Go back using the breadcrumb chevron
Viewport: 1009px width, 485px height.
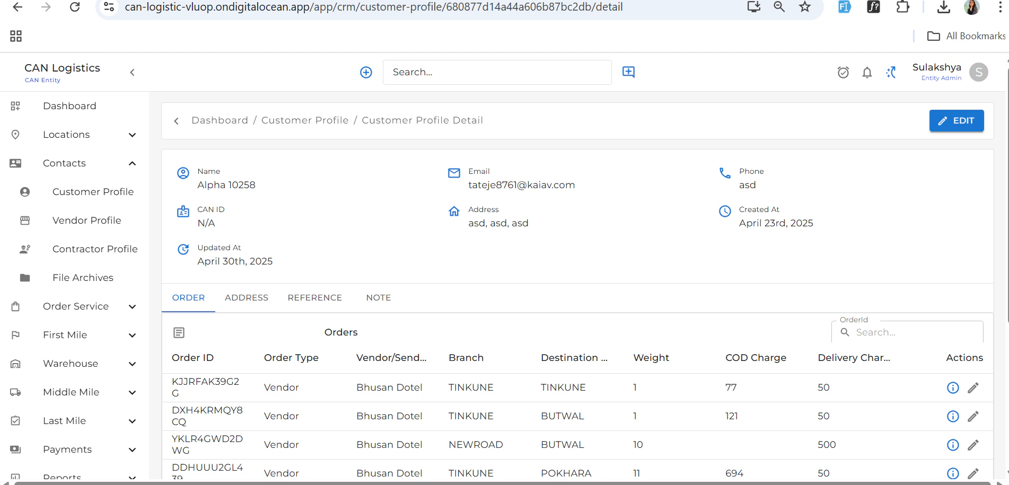click(x=177, y=121)
